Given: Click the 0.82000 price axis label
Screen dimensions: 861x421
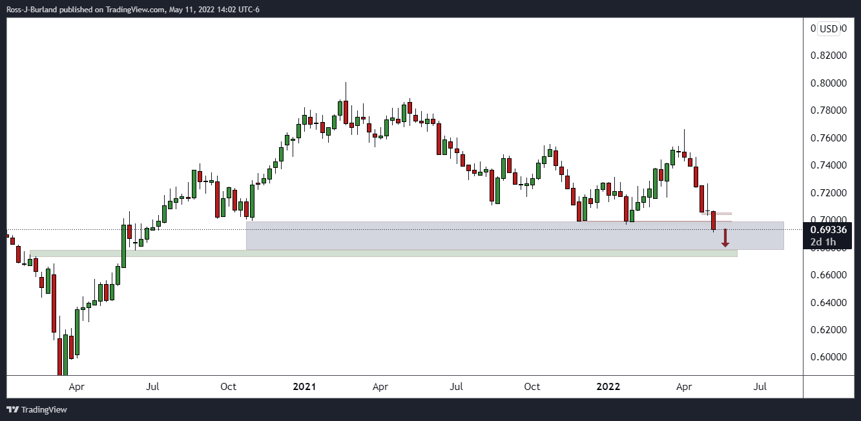Looking at the screenshot, I should (x=828, y=56).
